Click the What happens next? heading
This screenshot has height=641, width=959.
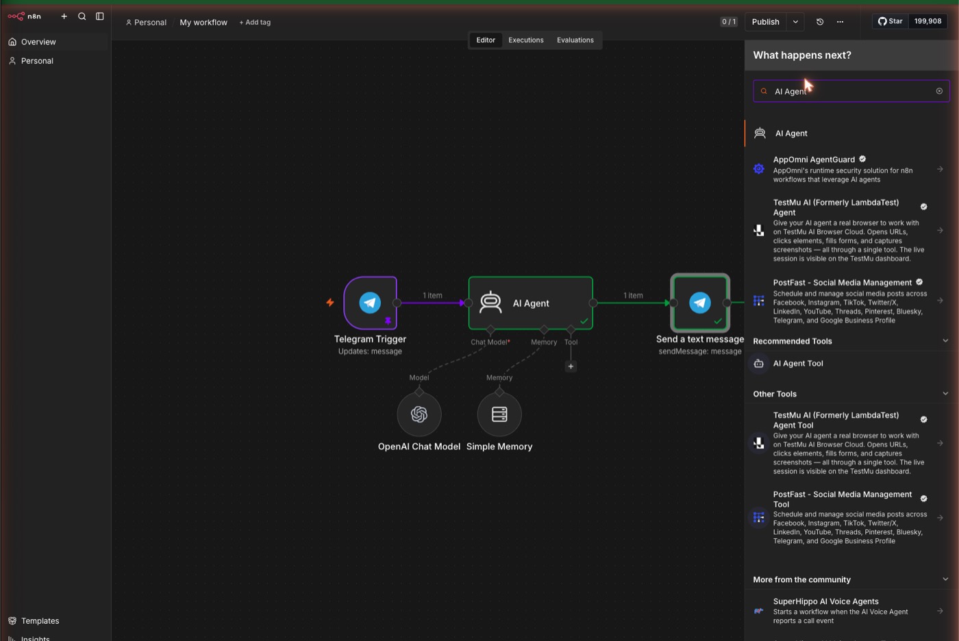click(802, 55)
